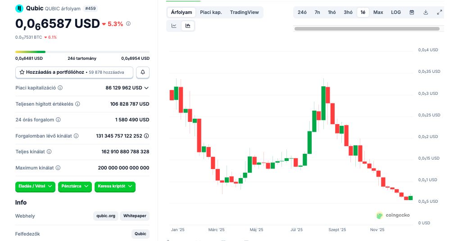Toggle LOG scale on chart
This screenshot has height=241, width=463.
point(396,13)
